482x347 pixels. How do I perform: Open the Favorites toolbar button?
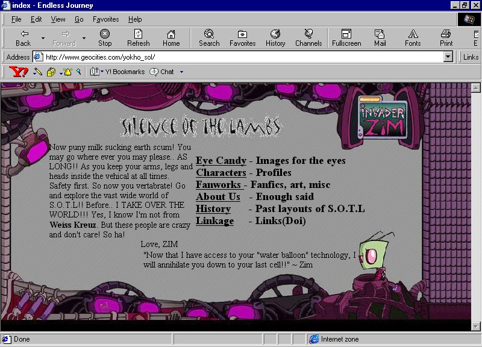point(243,38)
